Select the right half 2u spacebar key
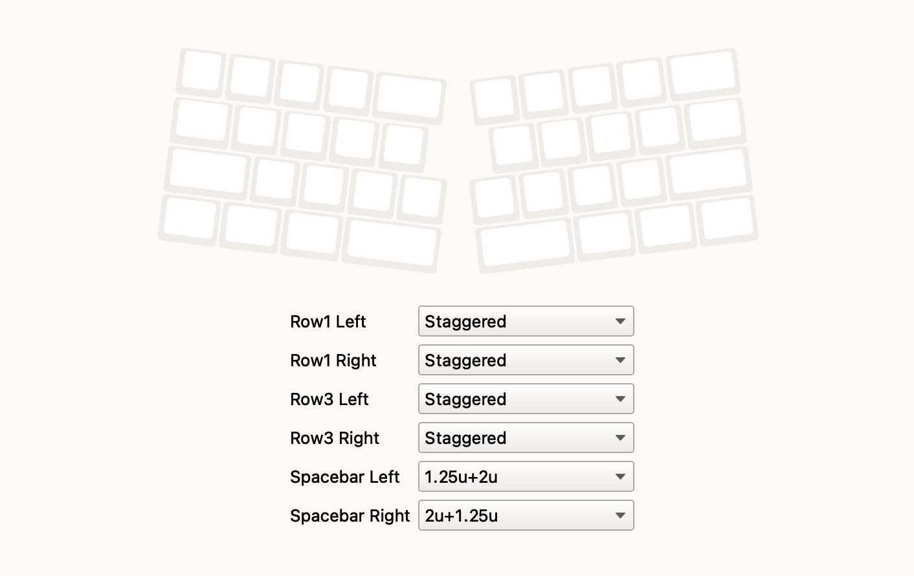Screen dimensions: 914x576 pos(526,245)
